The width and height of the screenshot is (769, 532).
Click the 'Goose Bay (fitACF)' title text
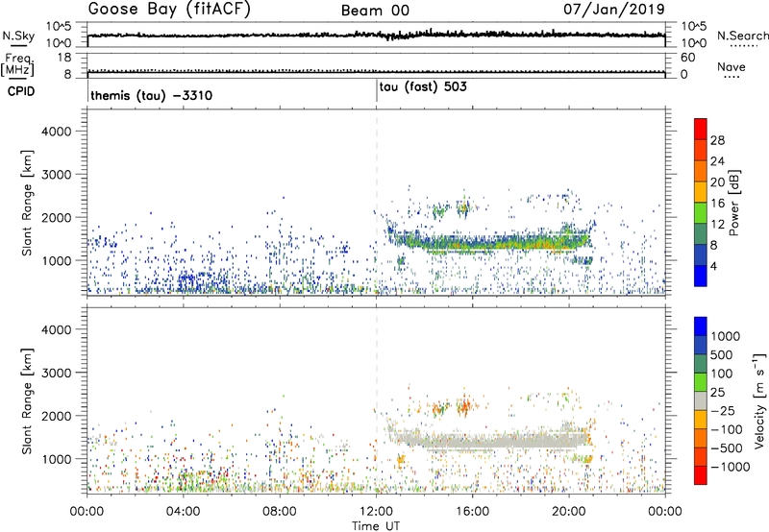pyautogui.click(x=169, y=10)
